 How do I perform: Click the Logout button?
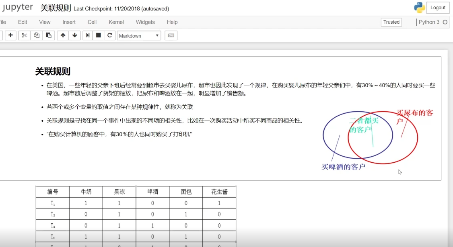pyautogui.click(x=438, y=8)
